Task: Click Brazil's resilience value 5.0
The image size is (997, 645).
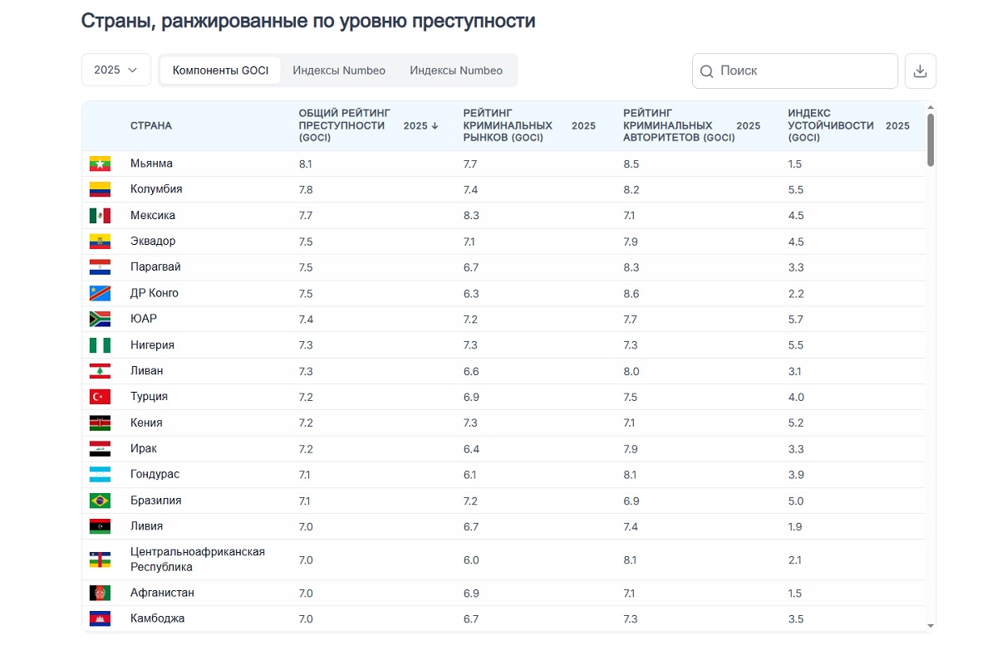Action: click(x=796, y=501)
